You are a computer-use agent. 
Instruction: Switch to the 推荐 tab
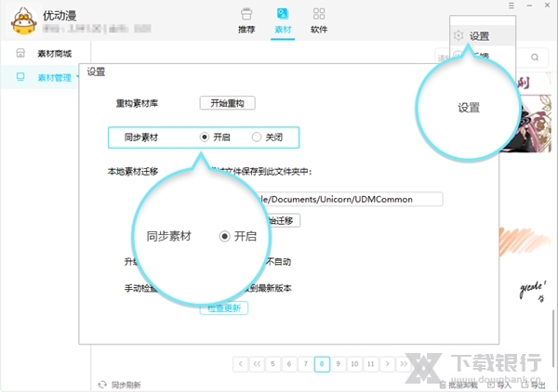(246, 21)
